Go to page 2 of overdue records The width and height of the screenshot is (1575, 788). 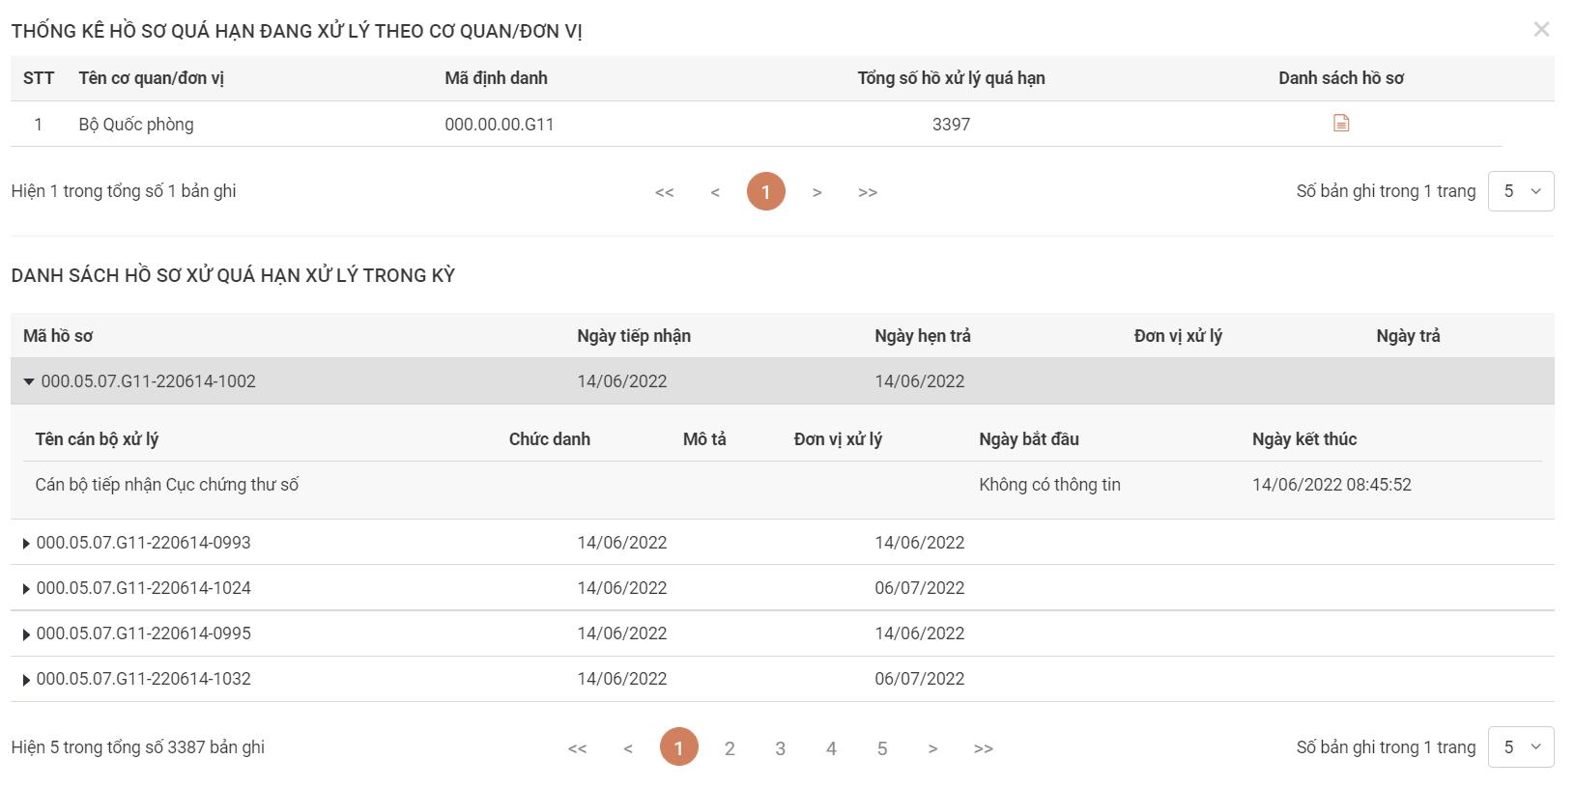tap(730, 748)
